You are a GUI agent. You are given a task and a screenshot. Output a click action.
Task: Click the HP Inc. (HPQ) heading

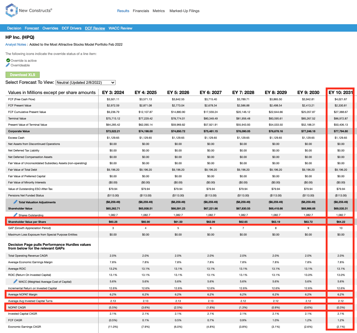pyautogui.click(x=20, y=37)
